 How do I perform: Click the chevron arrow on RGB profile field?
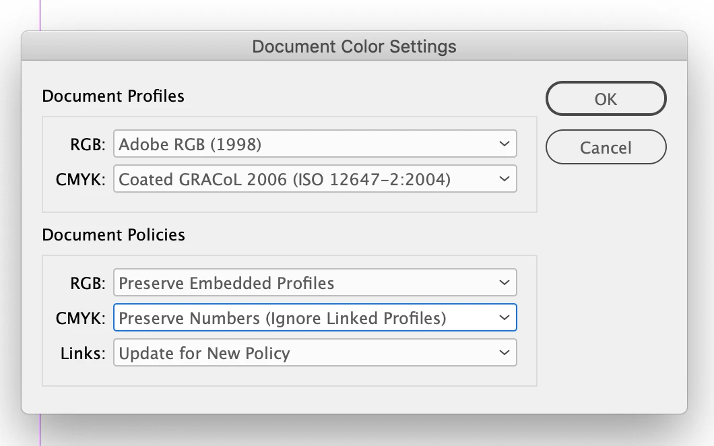tap(505, 144)
